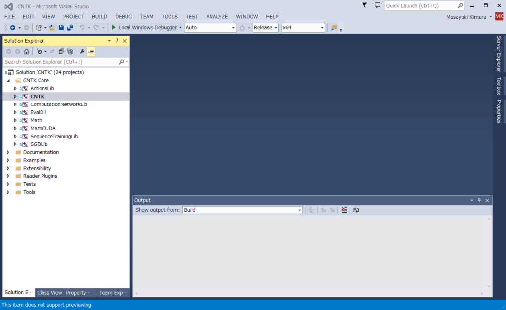Viewport: 506px width, 310px height.
Task: Expand the Reader Plugins folder
Action: click(8, 176)
